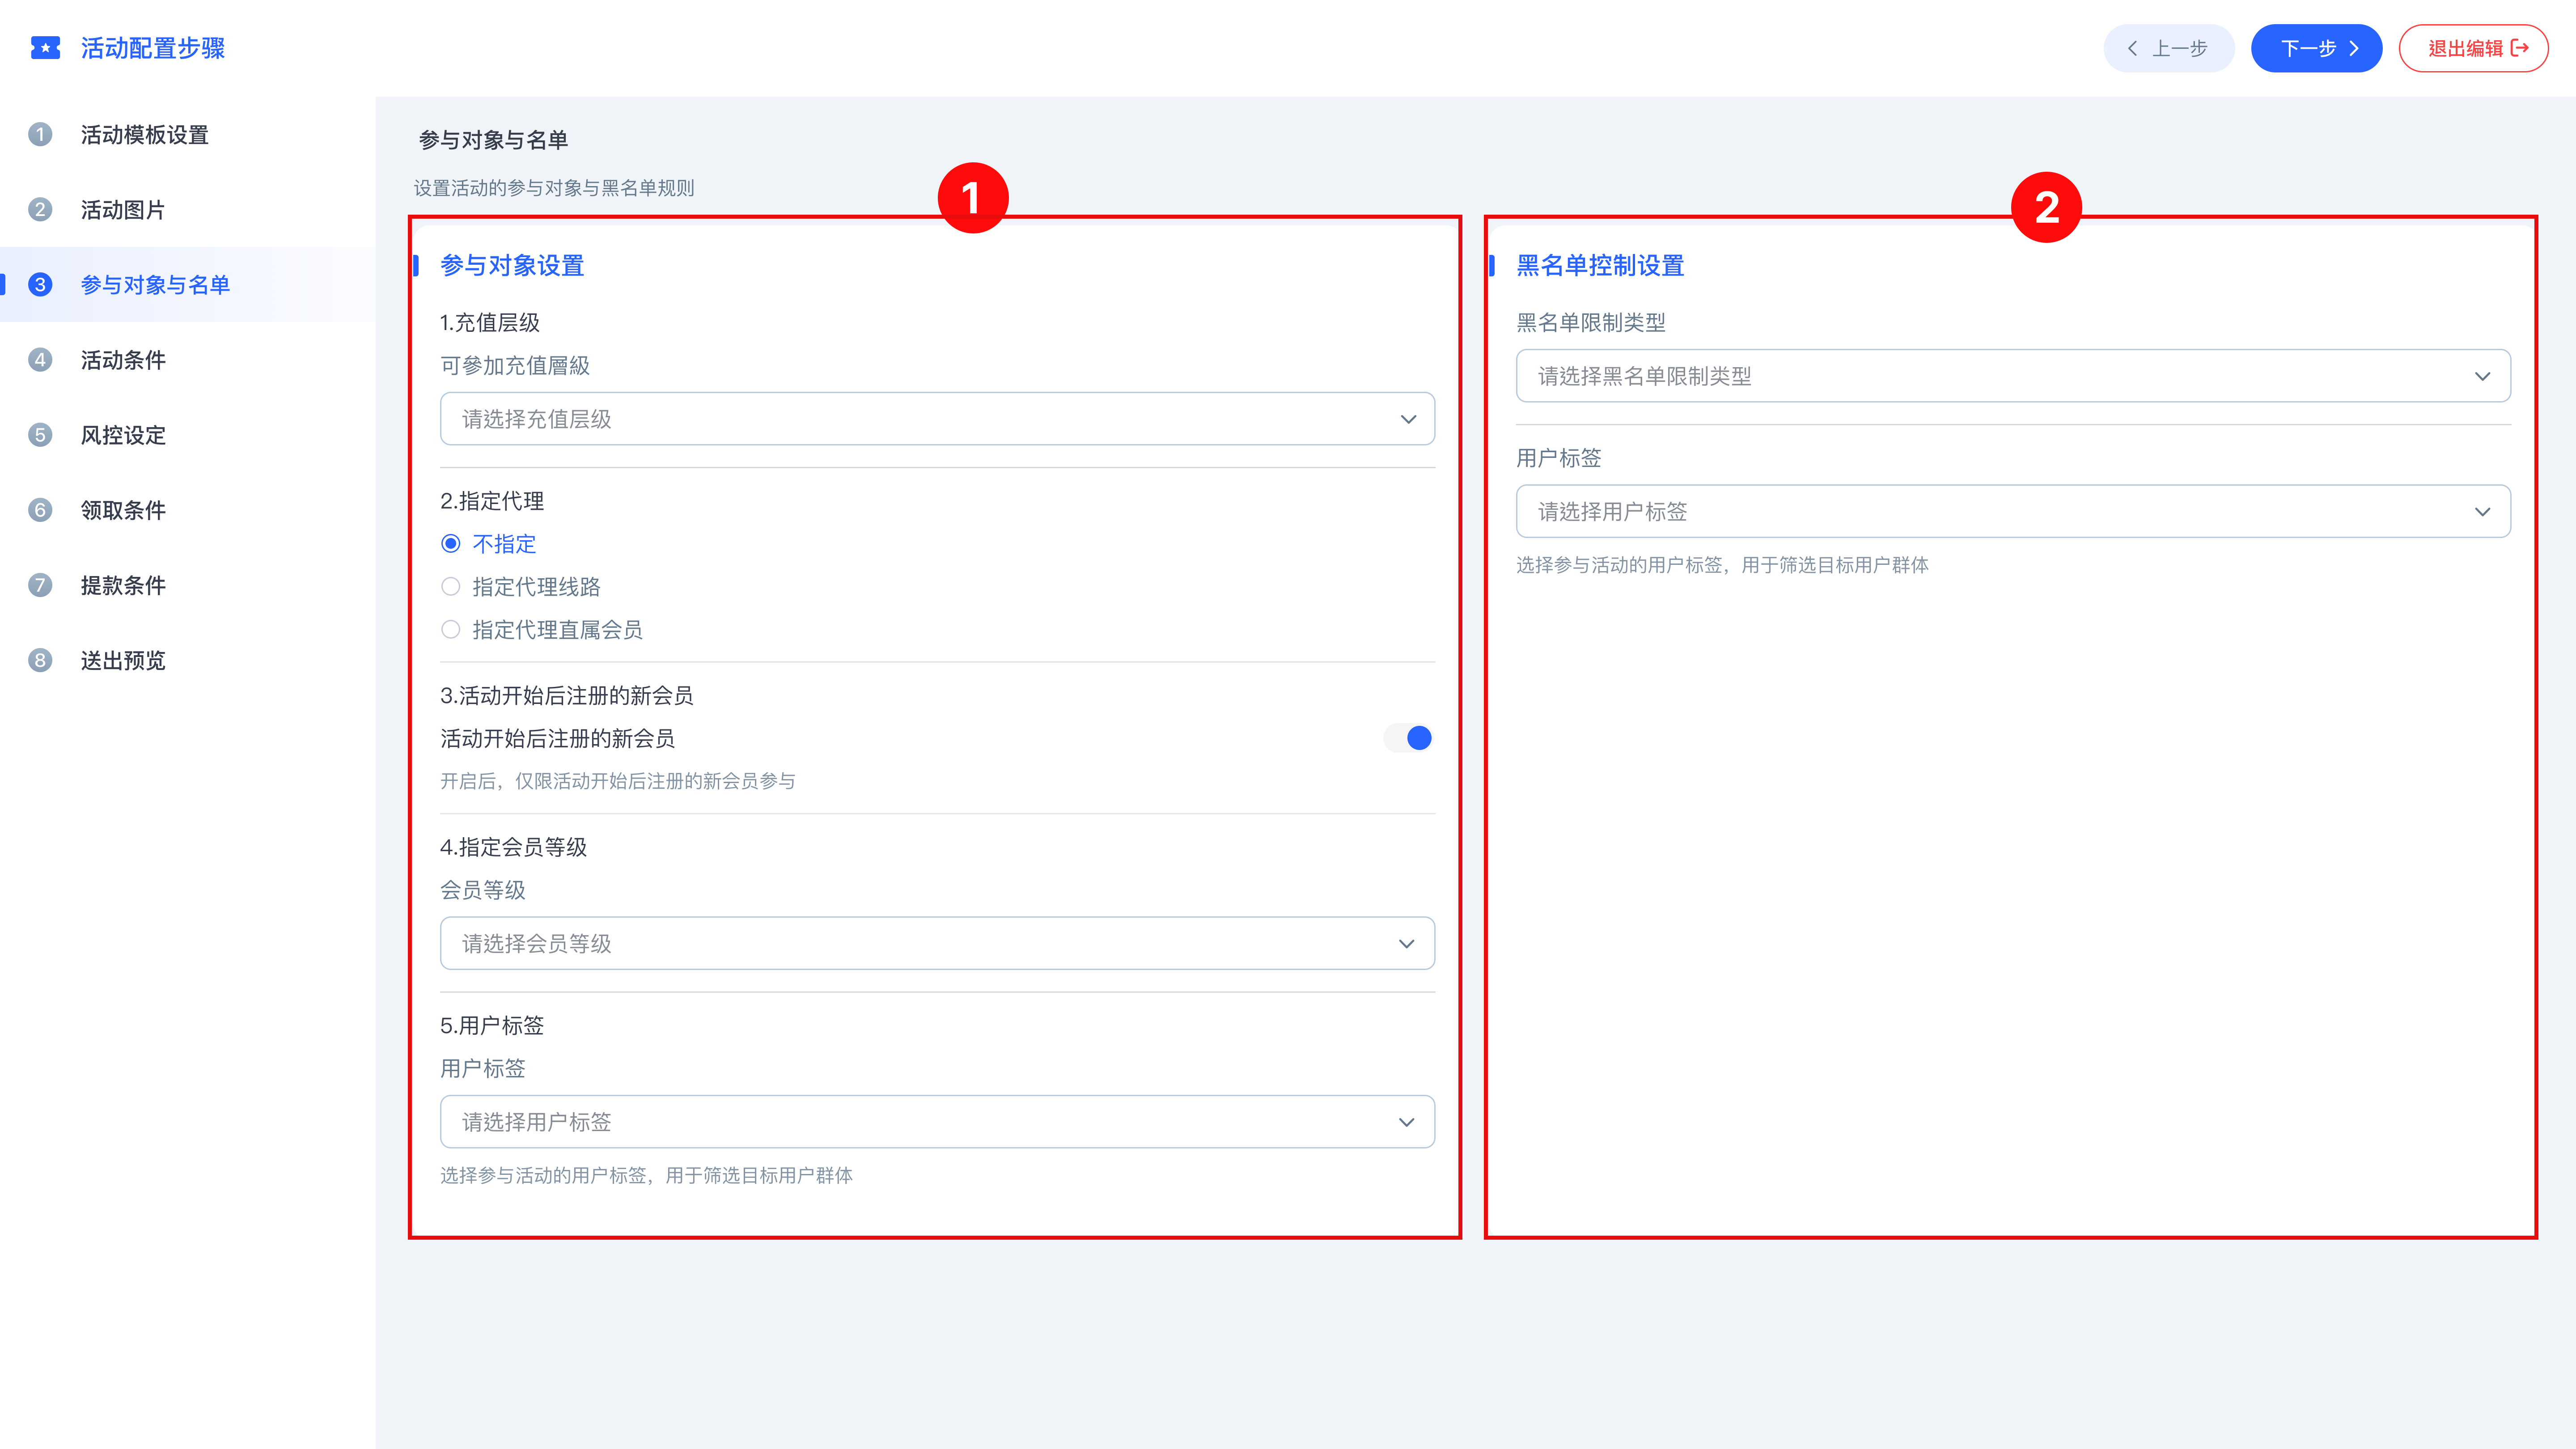The height and width of the screenshot is (1449, 2576).
Task: Go to the 提款条件 step
Action: (188, 584)
